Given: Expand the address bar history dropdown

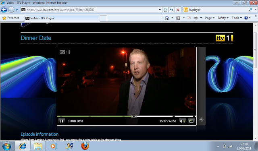Looking at the screenshot, I should [160, 10].
